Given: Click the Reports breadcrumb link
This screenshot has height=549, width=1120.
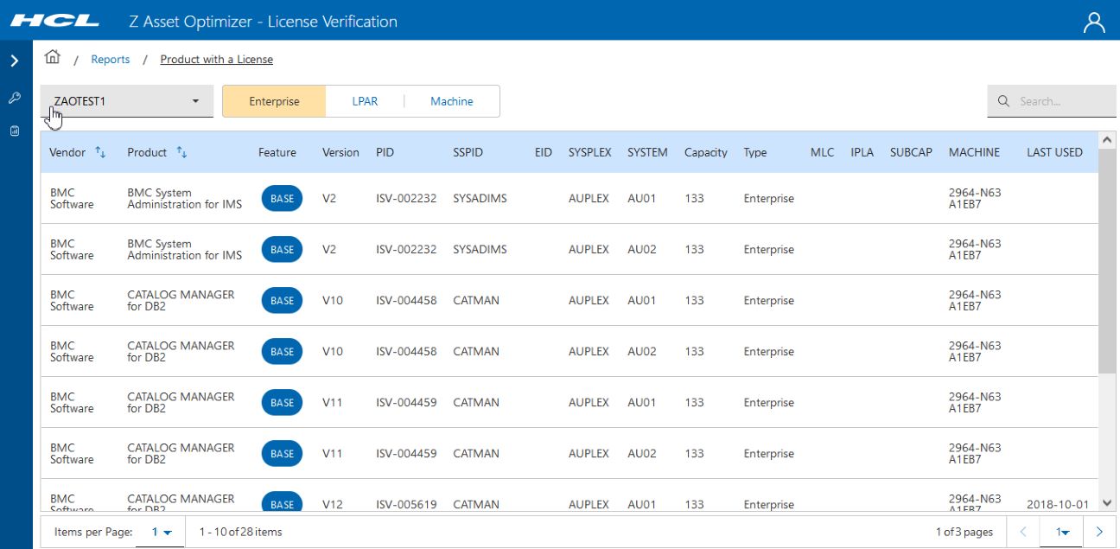Looking at the screenshot, I should pyautogui.click(x=111, y=60).
